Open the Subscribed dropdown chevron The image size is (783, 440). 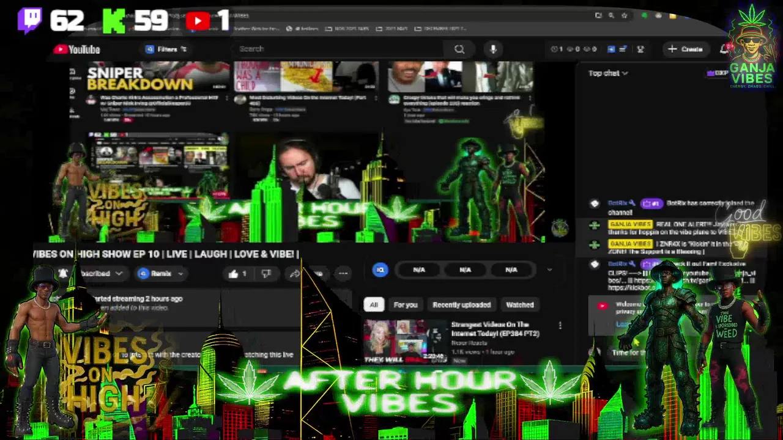coord(119,274)
